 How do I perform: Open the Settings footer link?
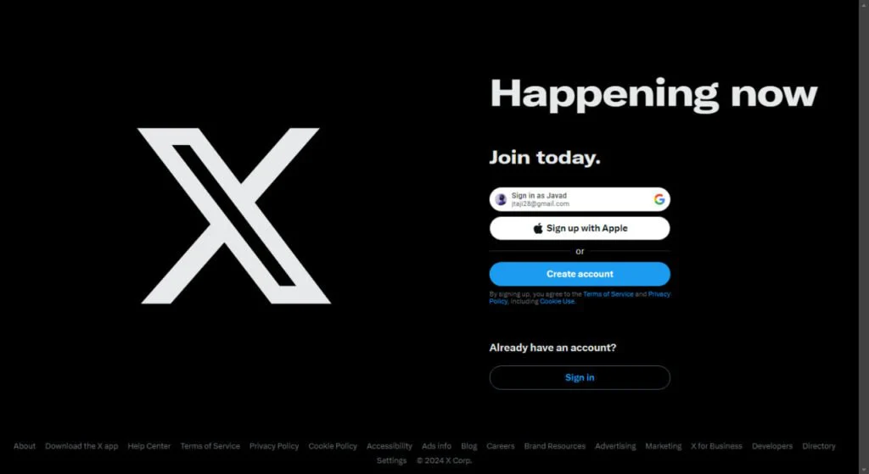pyautogui.click(x=391, y=460)
